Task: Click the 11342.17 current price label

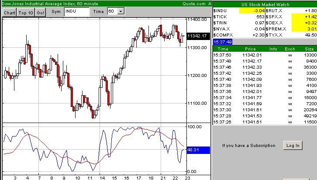Action: tap(198, 36)
